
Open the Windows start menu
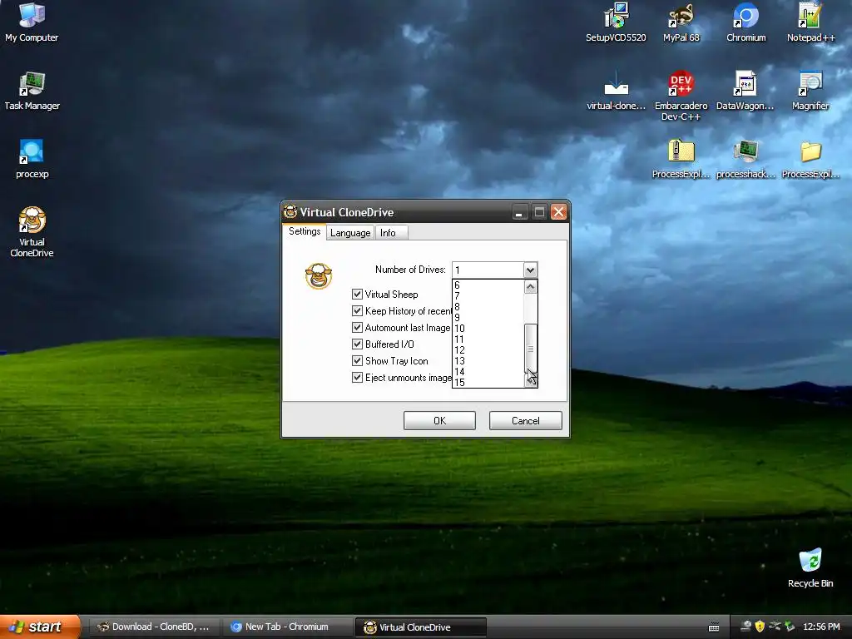pos(39,627)
